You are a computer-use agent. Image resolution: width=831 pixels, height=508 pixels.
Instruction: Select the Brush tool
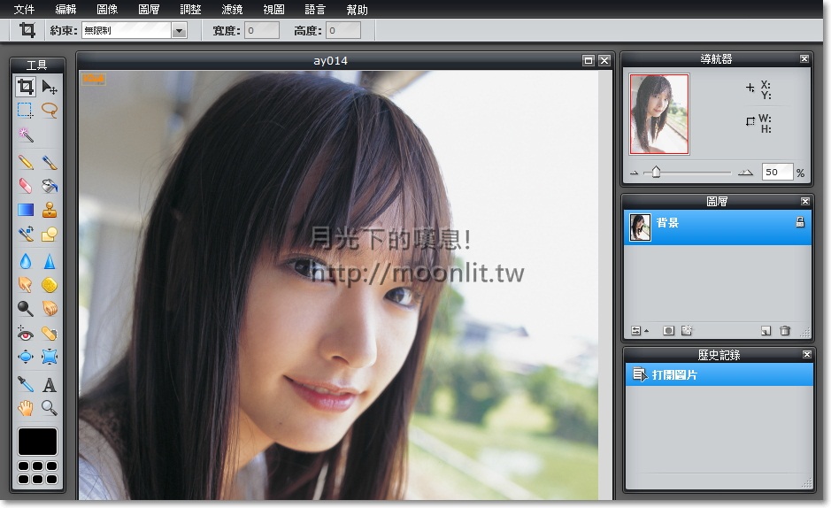coord(50,162)
